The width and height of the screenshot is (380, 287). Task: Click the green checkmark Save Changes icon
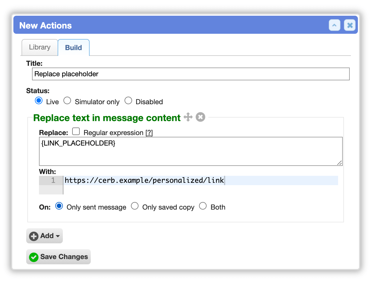34,257
